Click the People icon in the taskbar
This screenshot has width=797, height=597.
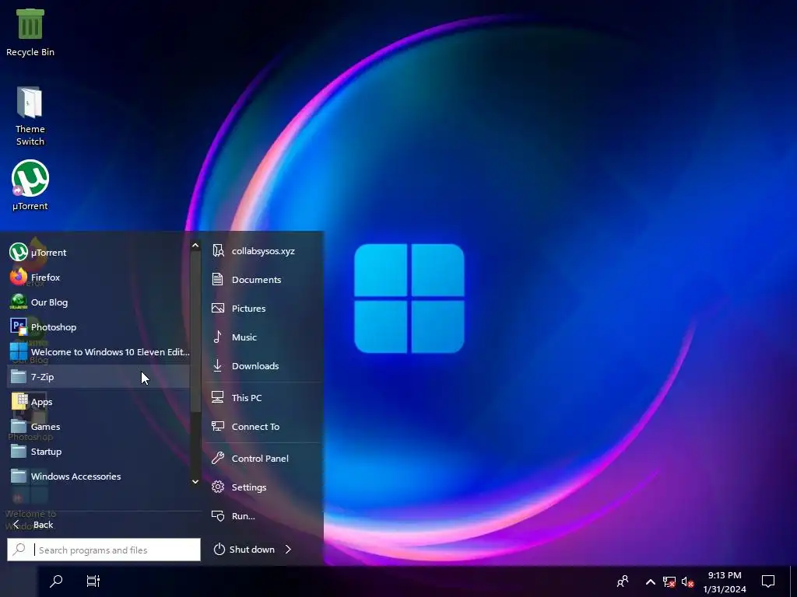point(623,581)
